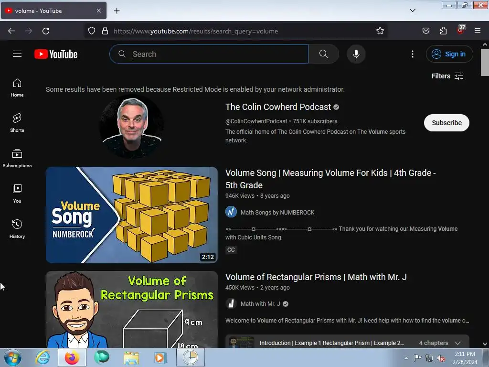Click the YouTube logo
Image resolution: width=489 pixels, height=367 pixels.
(56, 54)
